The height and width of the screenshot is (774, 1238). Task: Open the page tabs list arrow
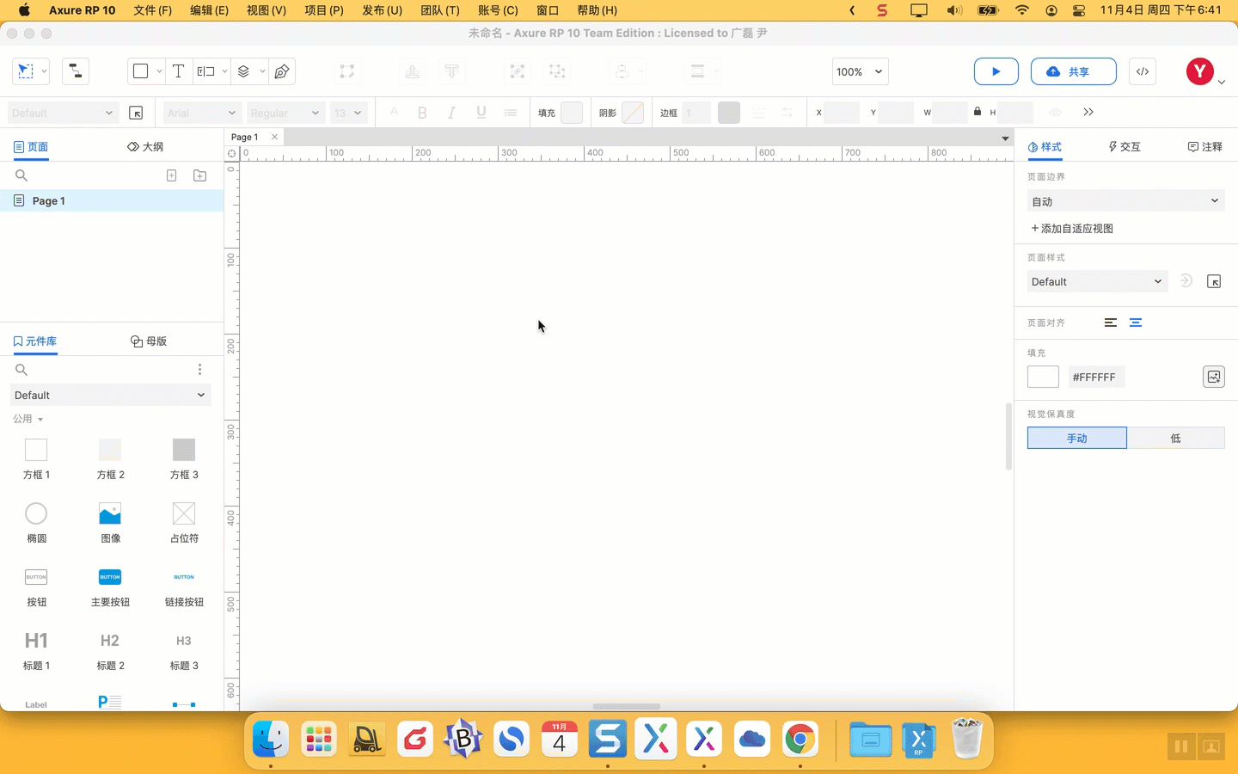coord(1005,138)
